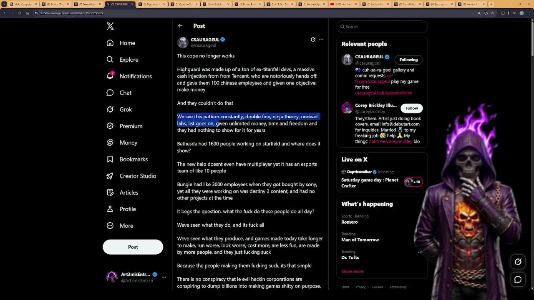
Task: Open the Grok icon in sidebar
Action: [110, 110]
